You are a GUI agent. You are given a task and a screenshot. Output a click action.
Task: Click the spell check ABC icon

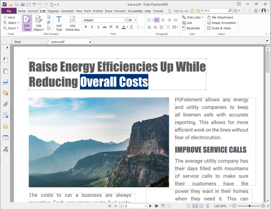pos(49,23)
